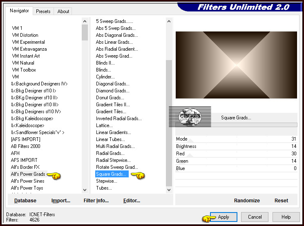Adjust the Red slider

tap(236, 154)
